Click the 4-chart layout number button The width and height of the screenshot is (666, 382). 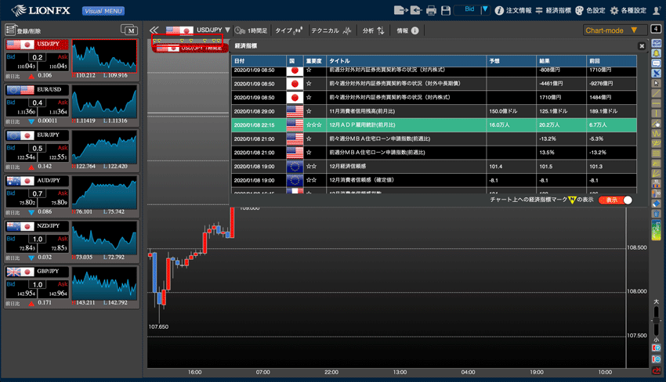click(x=657, y=29)
